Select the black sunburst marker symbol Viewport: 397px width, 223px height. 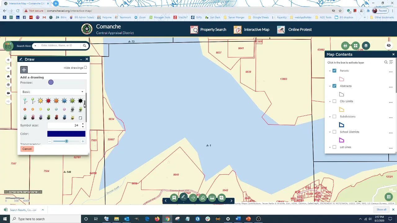point(80,101)
